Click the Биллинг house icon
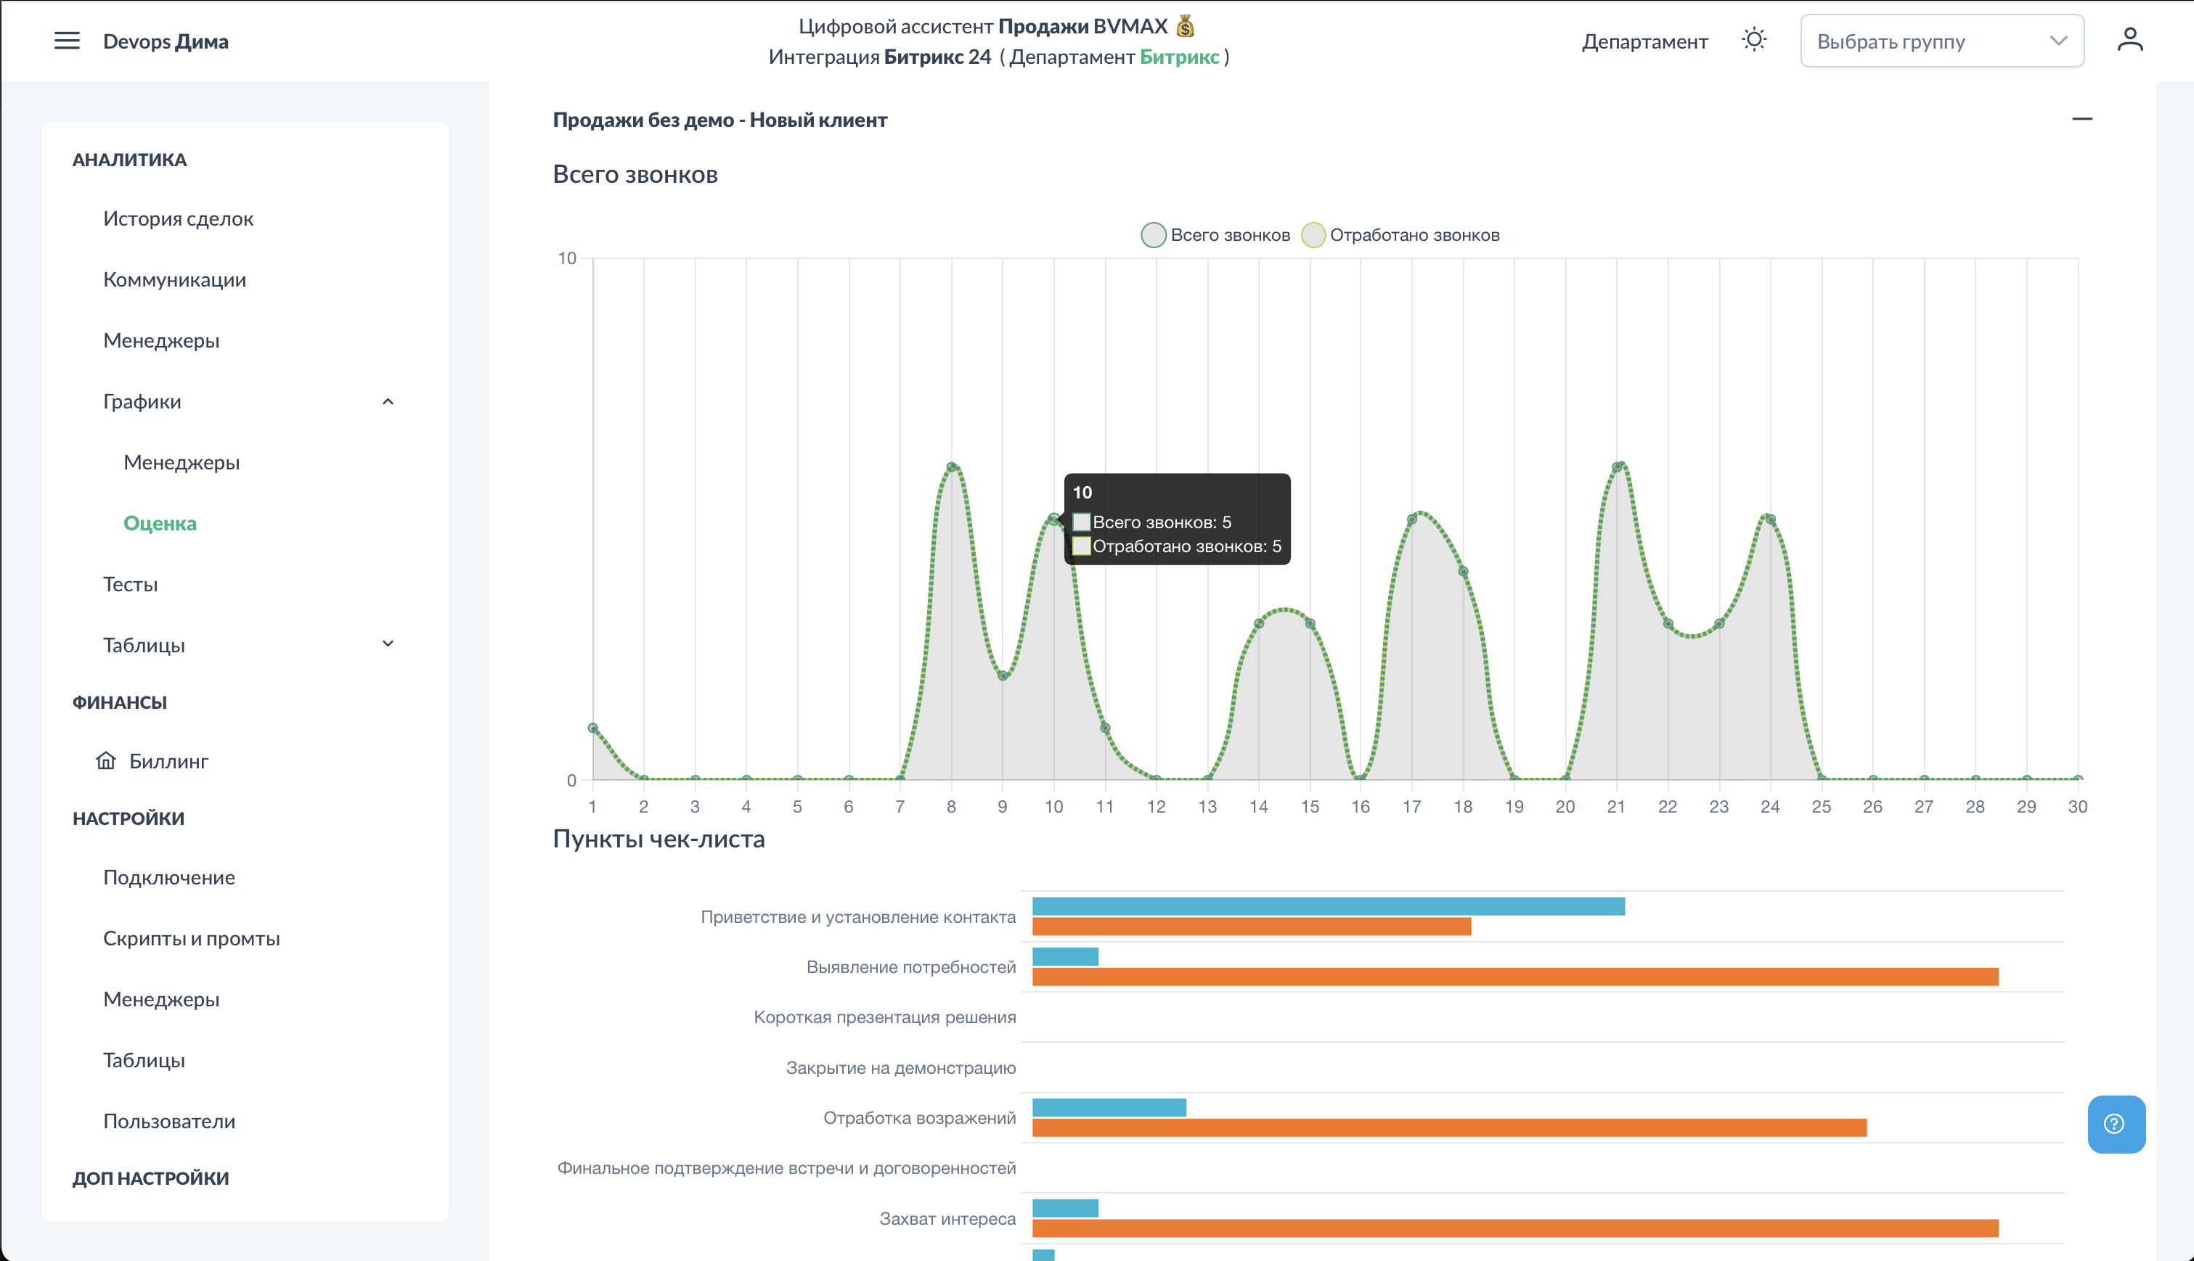This screenshot has height=1261, width=2194. pos(106,760)
